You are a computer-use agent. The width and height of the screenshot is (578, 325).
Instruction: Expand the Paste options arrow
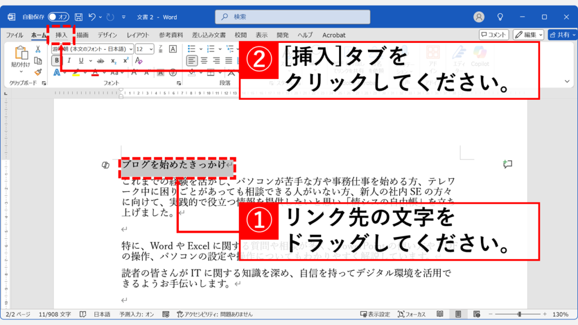click(21, 72)
